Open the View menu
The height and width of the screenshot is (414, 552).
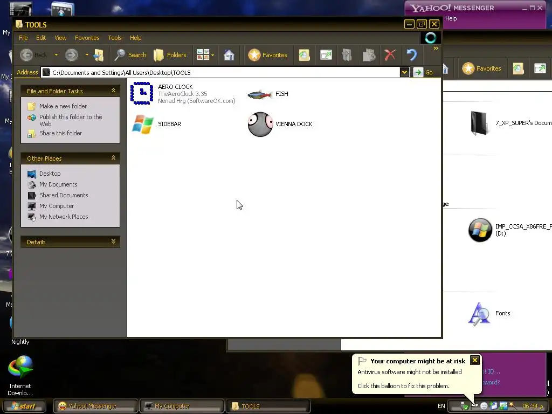[x=60, y=38]
